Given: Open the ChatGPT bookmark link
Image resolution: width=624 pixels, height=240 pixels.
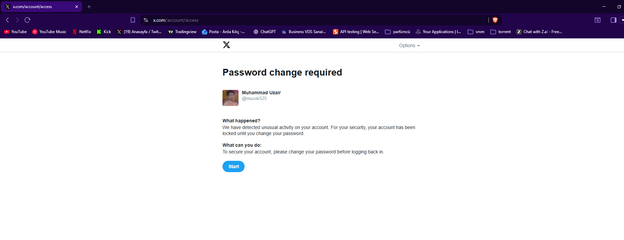Looking at the screenshot, I should [265, 32].
